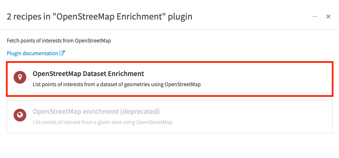This screenshot has height=158, width=339.
Task: Close the OpenStreeMap Enrichment plugin dialog
Action: click(328, 17)
